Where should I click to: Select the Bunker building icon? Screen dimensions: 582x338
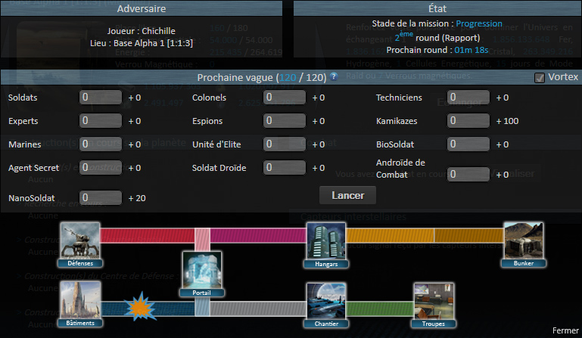[x=522, y=244]
